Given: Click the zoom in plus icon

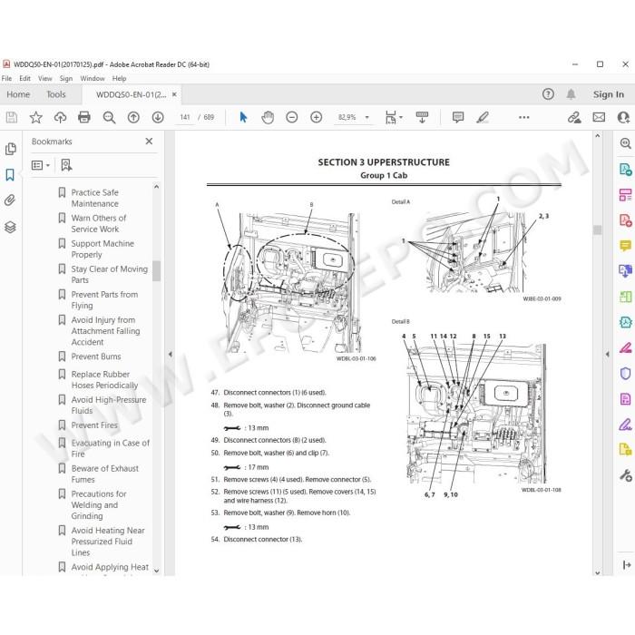Looking at the screenshot, I should click(x=317, y=117).
